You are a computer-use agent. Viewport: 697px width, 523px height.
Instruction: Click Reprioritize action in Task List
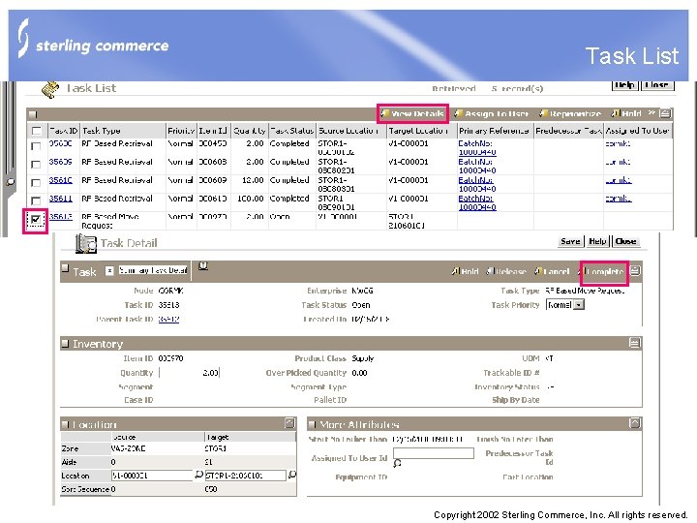tap(570, 114)
